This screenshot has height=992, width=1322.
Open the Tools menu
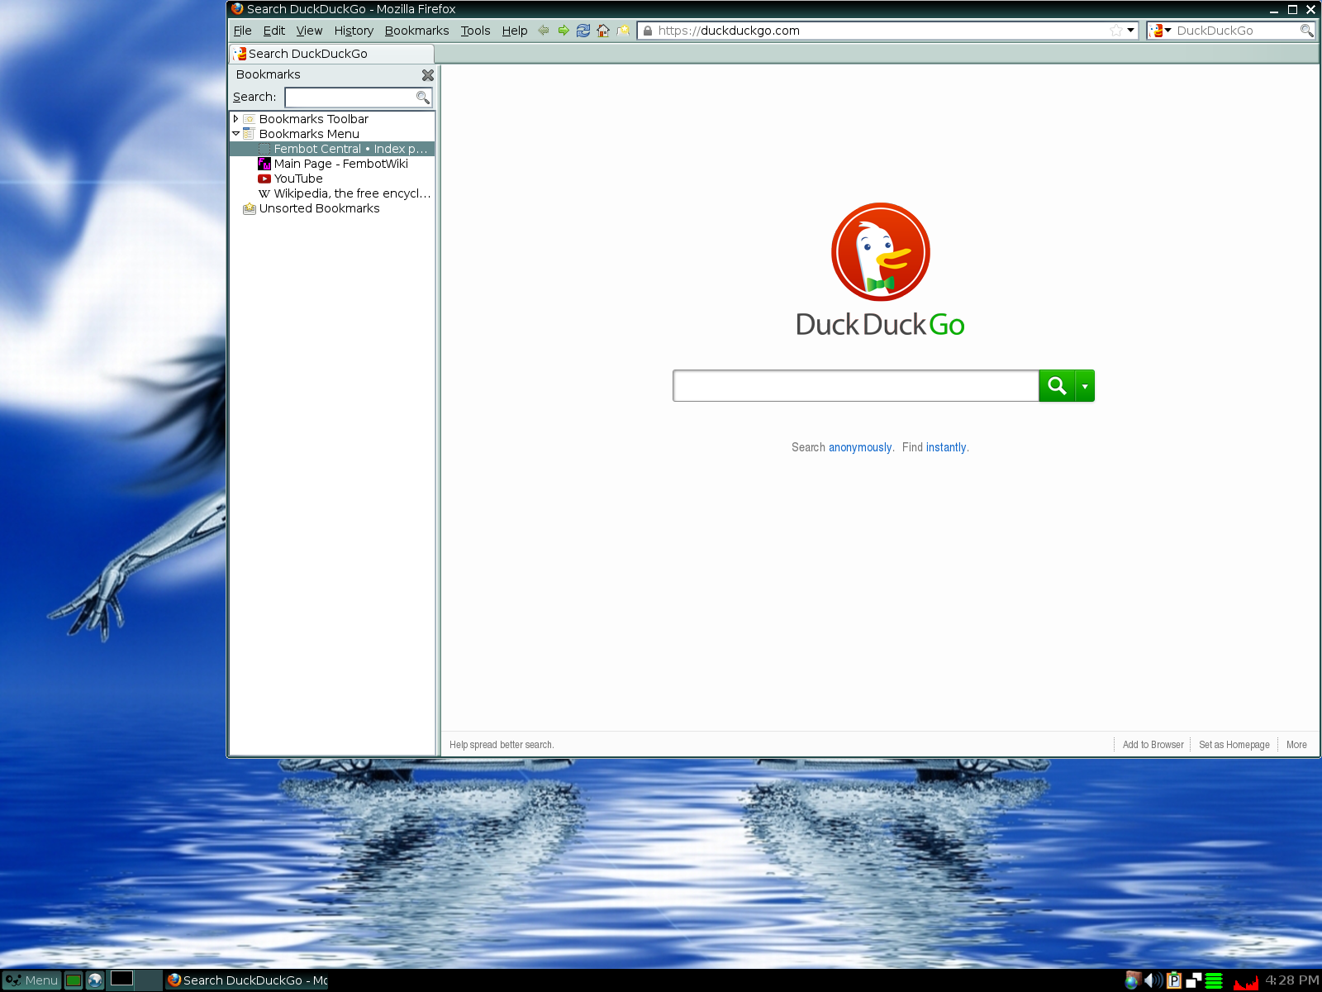coord(475,31)
